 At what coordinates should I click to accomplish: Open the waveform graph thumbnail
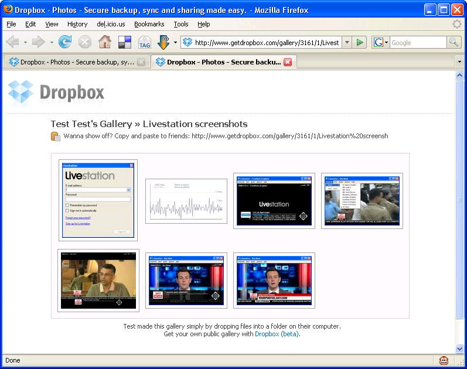[x=186, y=201]
